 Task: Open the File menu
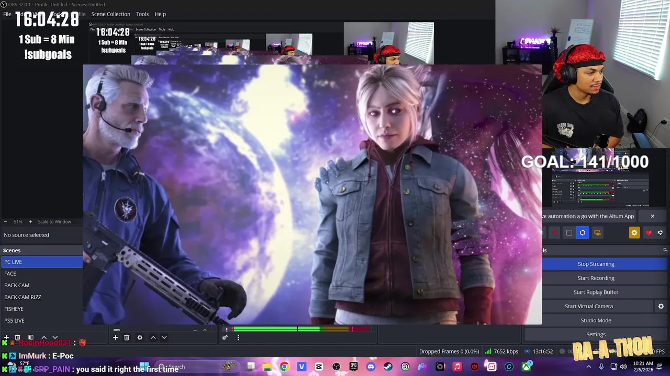7,14
